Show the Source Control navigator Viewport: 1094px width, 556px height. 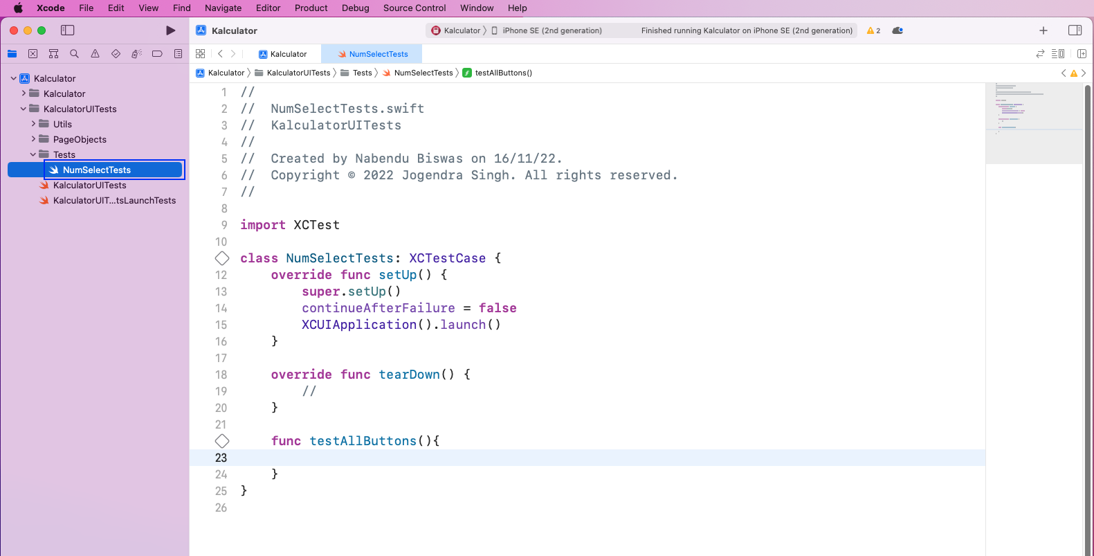[x=33, y=53]
